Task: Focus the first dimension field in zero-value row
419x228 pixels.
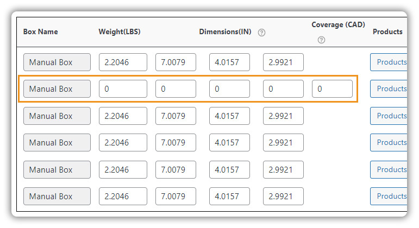Action: (176, 89)
